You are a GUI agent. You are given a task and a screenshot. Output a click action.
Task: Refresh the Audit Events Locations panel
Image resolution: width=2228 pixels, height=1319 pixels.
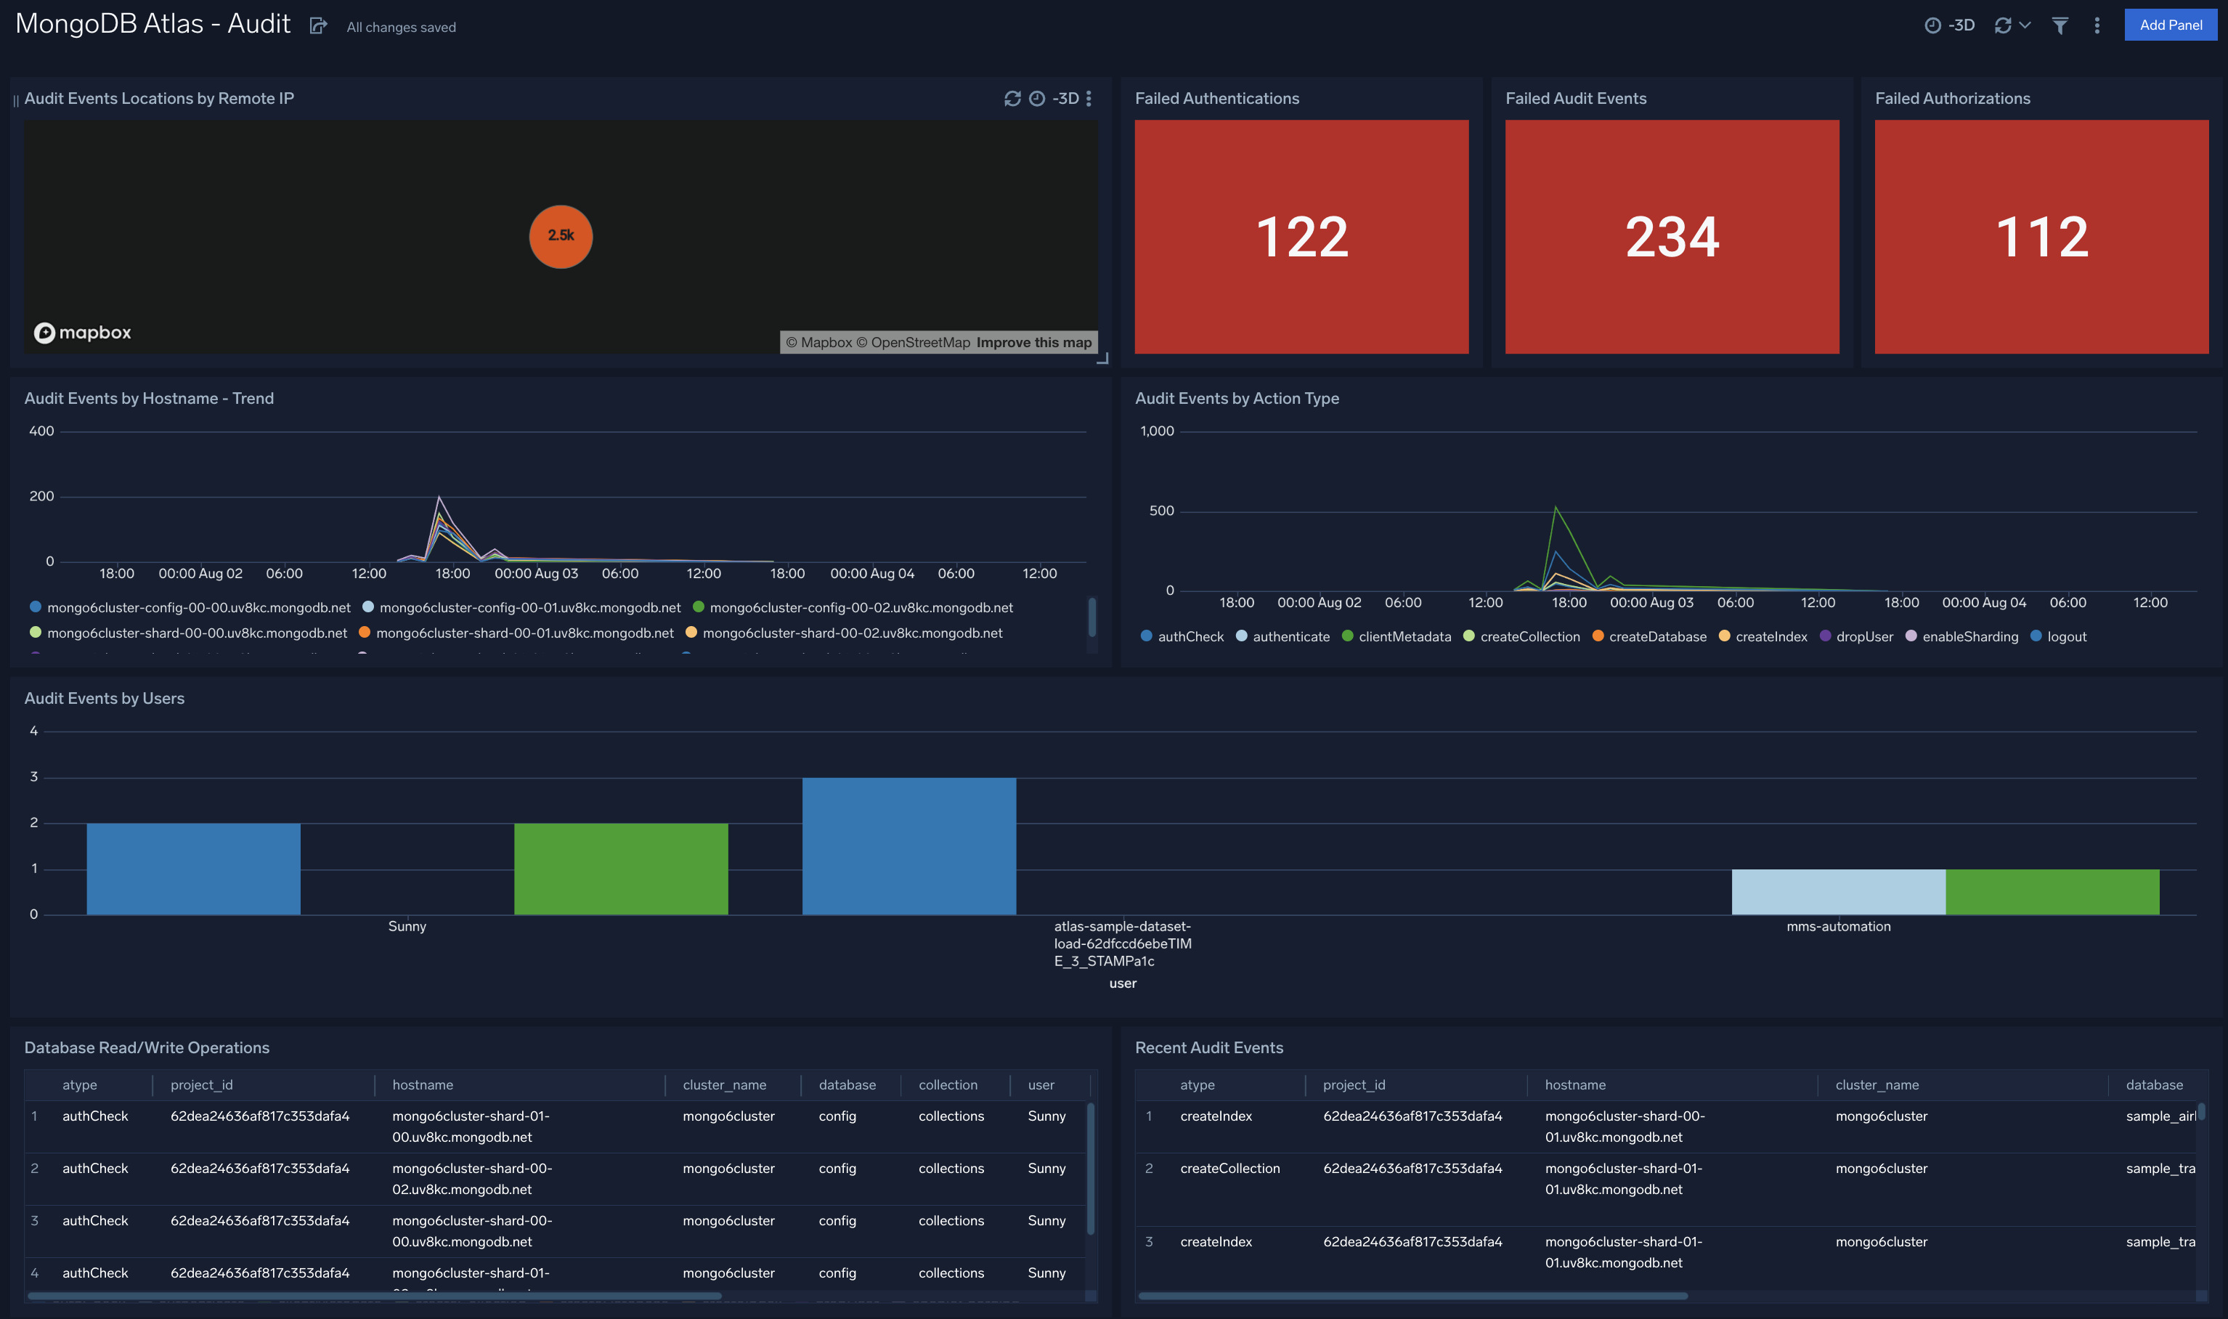(1013, 98)
